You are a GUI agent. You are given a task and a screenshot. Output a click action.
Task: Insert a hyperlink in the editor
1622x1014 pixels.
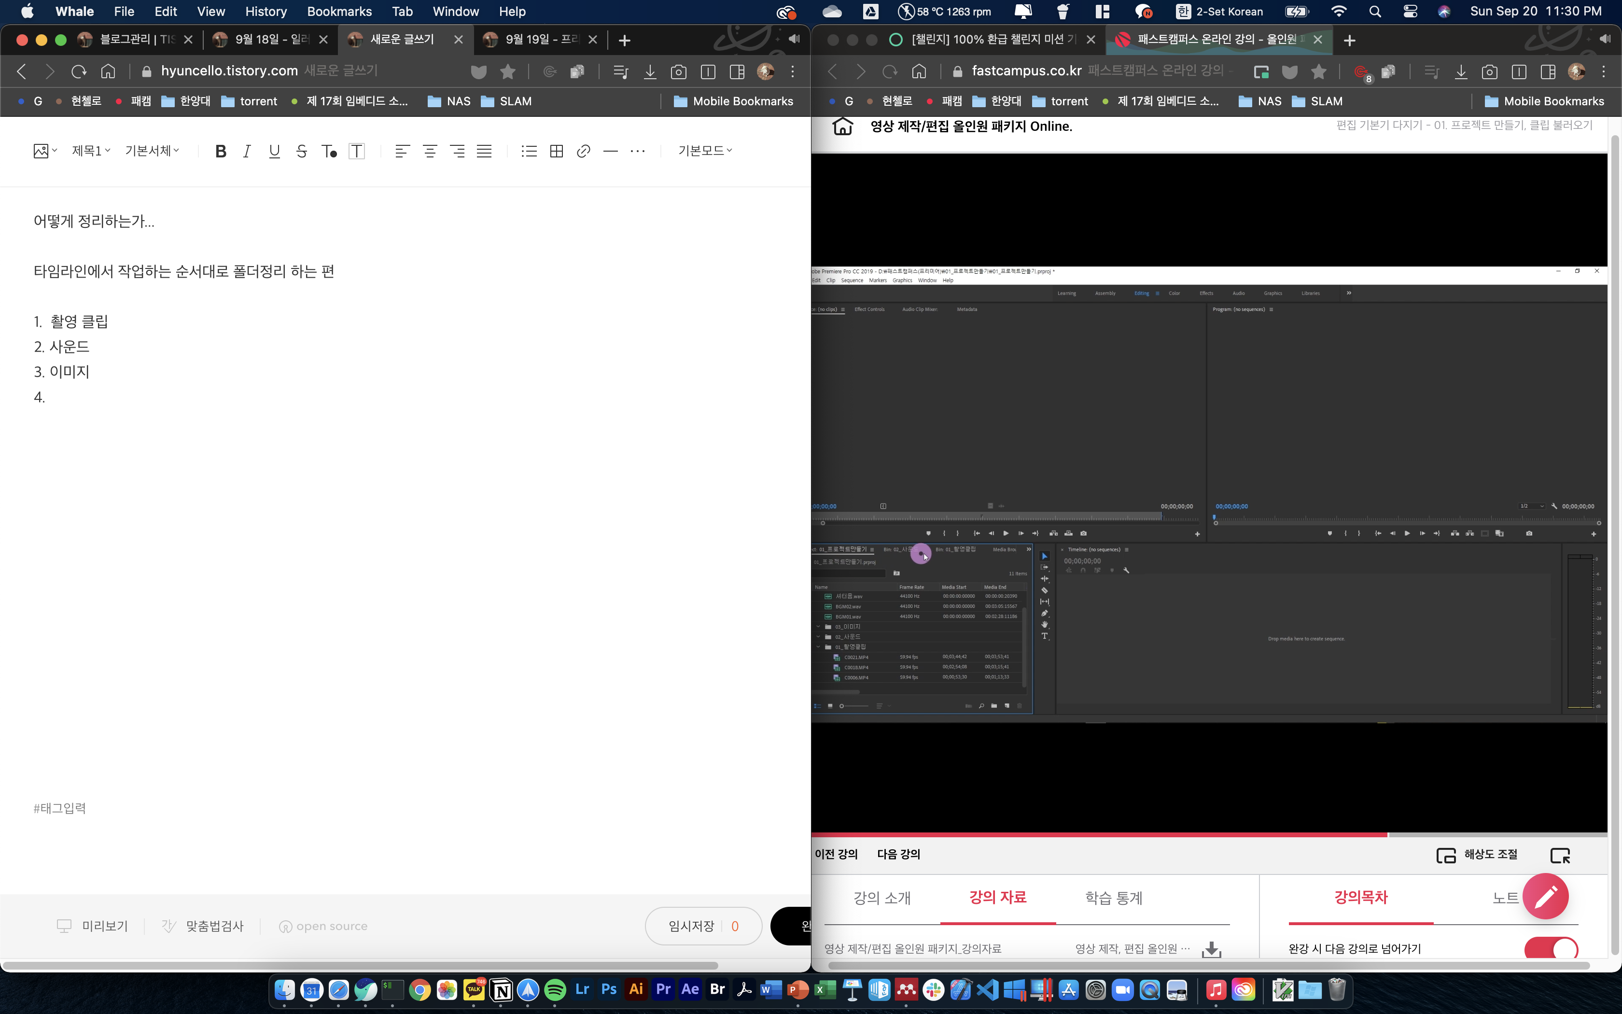point(583,151)
